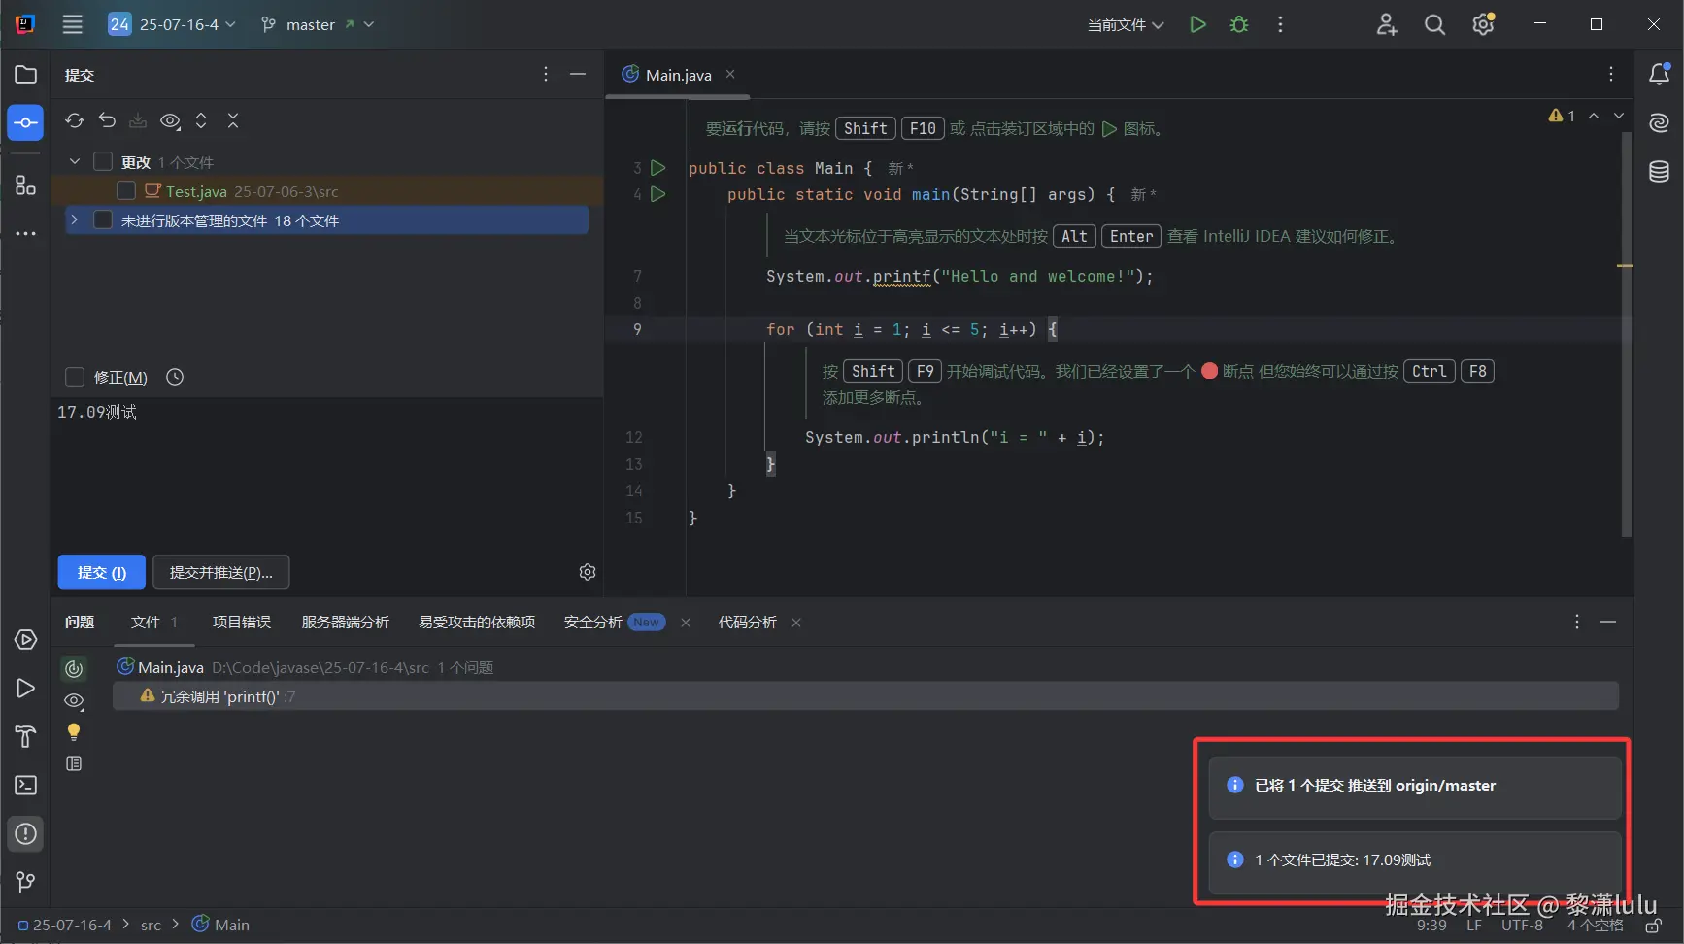
Task: Open commit options gear
Action: tap(588, 572)
